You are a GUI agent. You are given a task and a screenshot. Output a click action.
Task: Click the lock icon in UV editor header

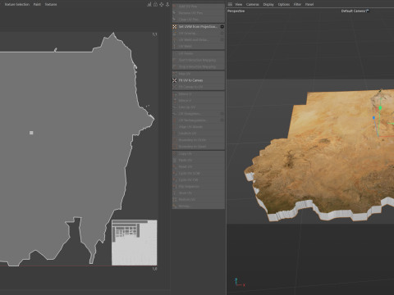(x=155, y=4)
